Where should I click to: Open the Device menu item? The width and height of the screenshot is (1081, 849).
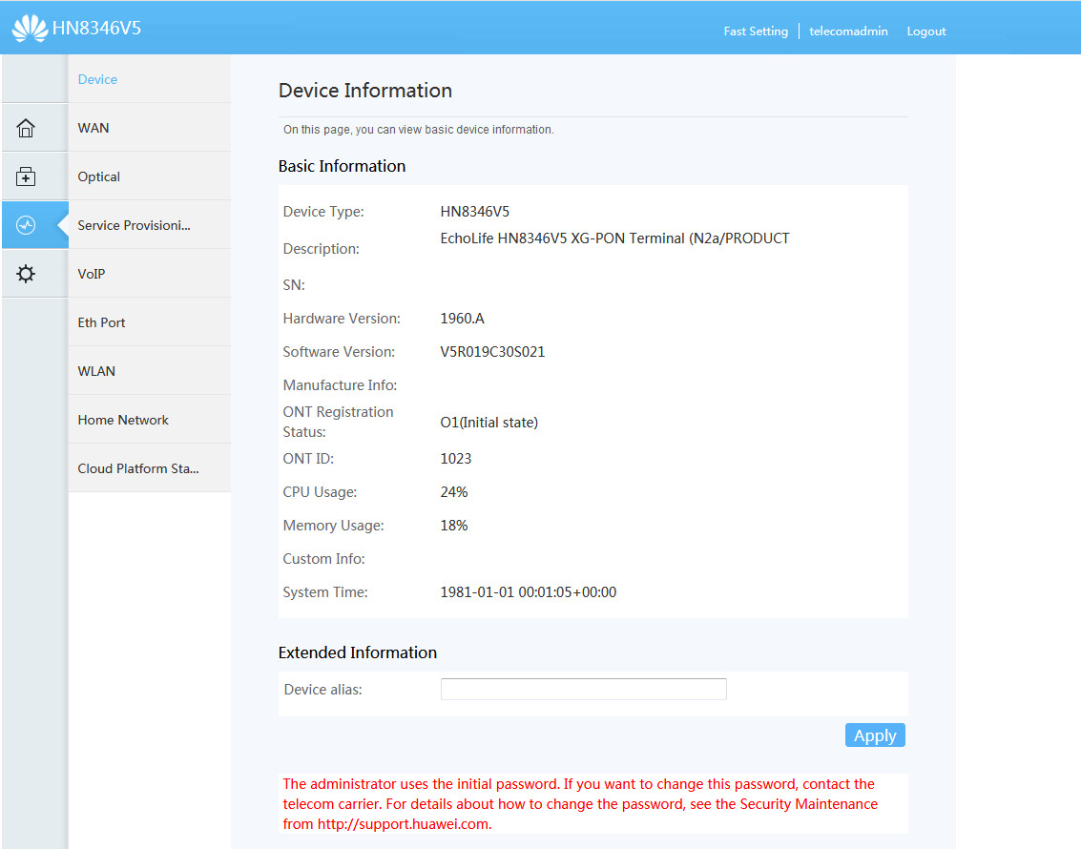97,79
